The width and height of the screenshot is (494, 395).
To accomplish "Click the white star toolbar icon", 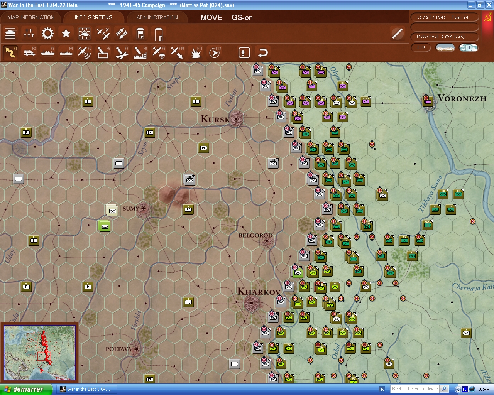I will tap(66, 34).
